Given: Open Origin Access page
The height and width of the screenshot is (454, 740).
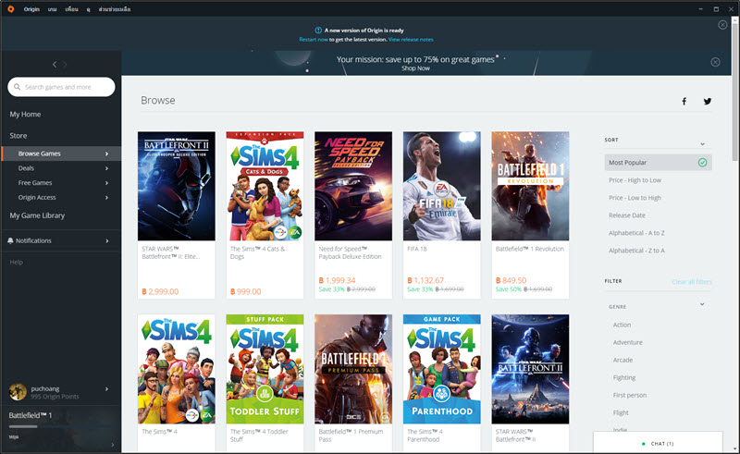Looking at the screenshot, I should click(x=37, y=197).
